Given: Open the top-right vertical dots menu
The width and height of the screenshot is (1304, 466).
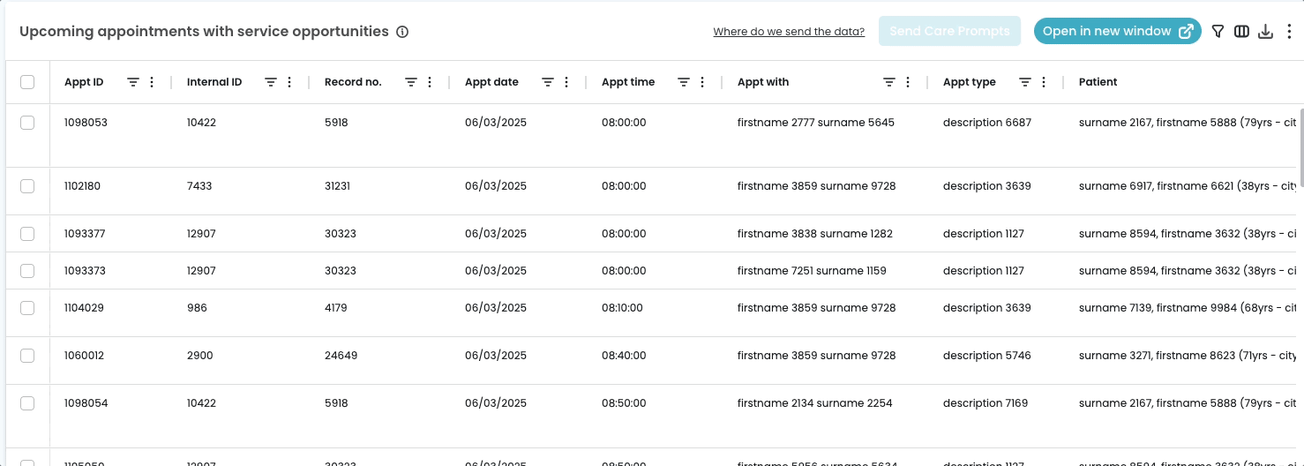Looking at the screenshot, I should (x=1289, y=32).
